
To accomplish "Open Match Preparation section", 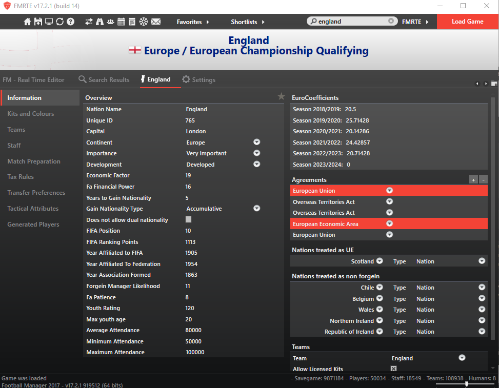I will pos(34,161).
